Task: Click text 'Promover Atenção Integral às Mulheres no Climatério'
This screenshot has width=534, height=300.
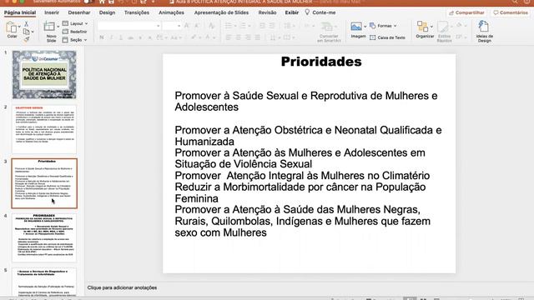Action: pos(302,176)
